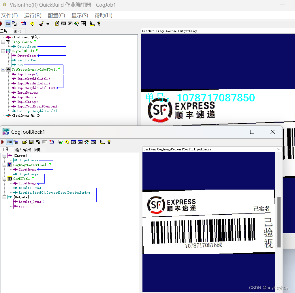Click the clipboard checklist icon in CogJob1 toolbar
The width and height of the screenshot is (295, 293).
point(57,24)
